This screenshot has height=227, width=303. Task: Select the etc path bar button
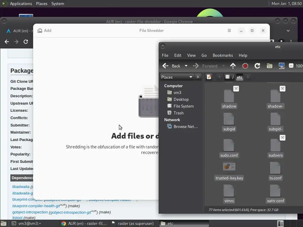click(240, 77)
